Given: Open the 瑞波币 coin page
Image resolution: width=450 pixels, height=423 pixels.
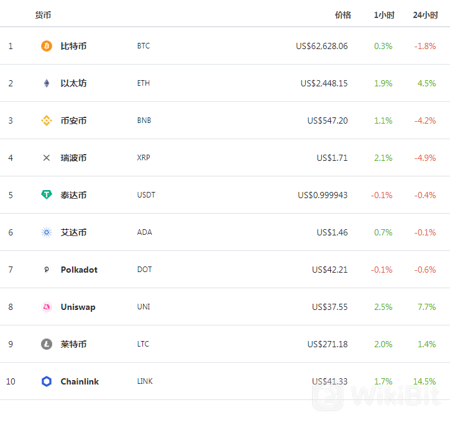Looking at the screenshot, I should coord(73,158).
